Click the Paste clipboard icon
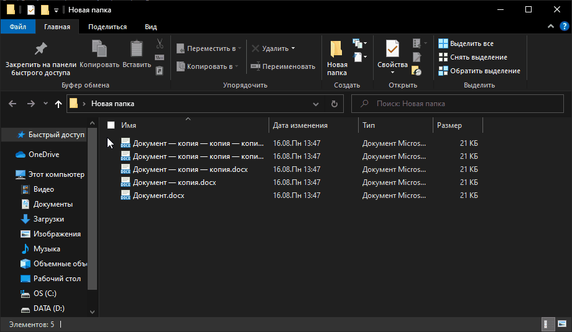 pyautogui.click(x=136, y=49)
